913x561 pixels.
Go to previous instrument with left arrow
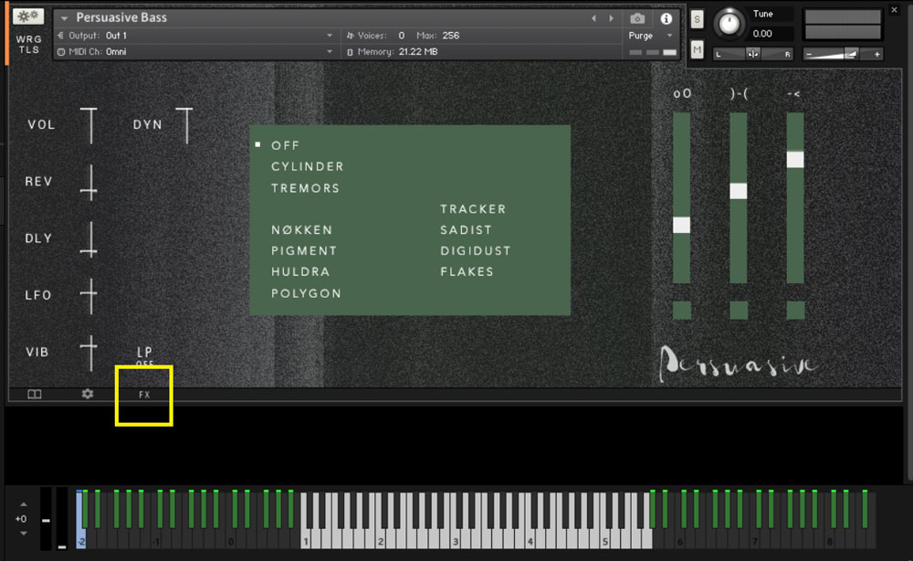coord(593,18)
